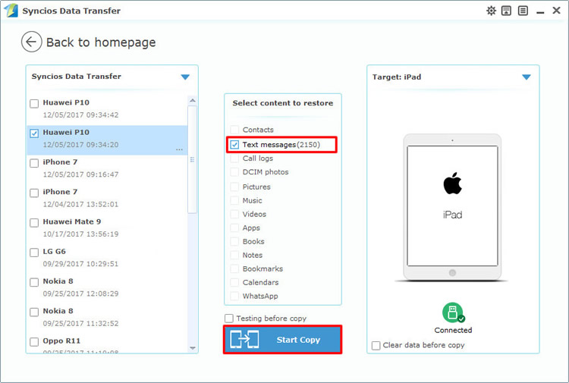Expand the Syncios Data Transfer source dropdown
The width and height of the screenshot is (569, 383).
pyautogui.click(x=185, y=77)
